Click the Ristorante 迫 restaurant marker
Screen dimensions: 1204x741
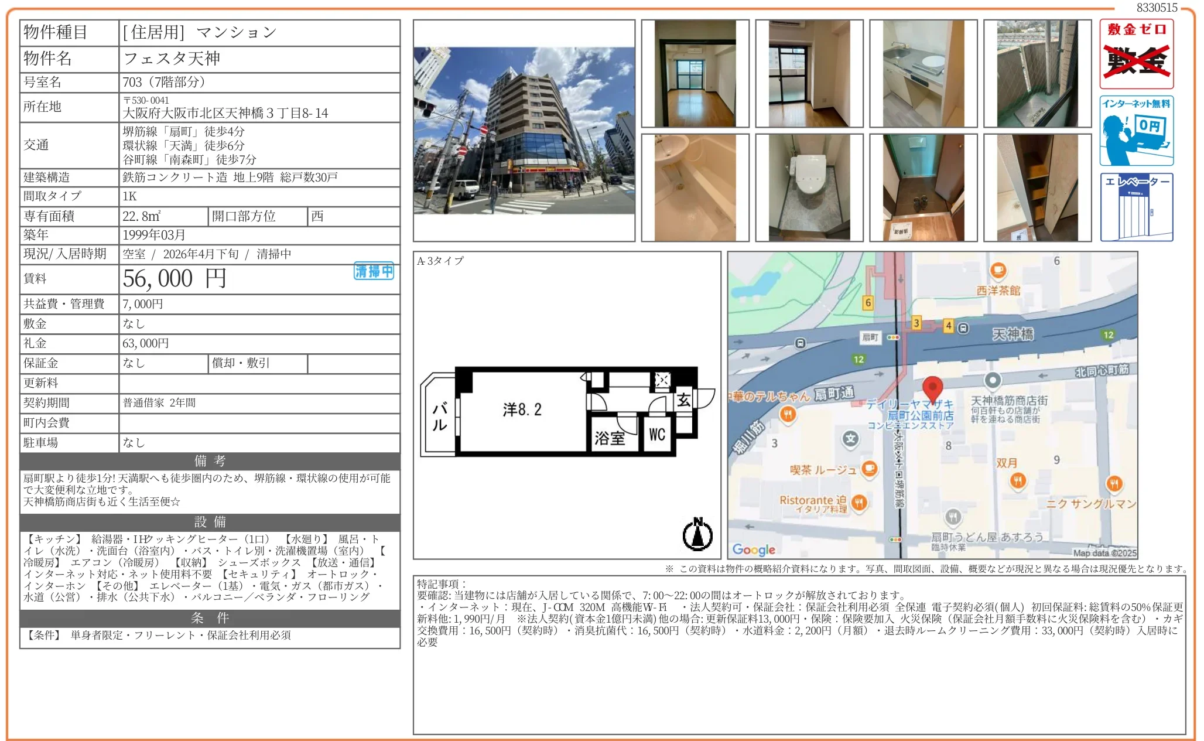tap(859, 502)
